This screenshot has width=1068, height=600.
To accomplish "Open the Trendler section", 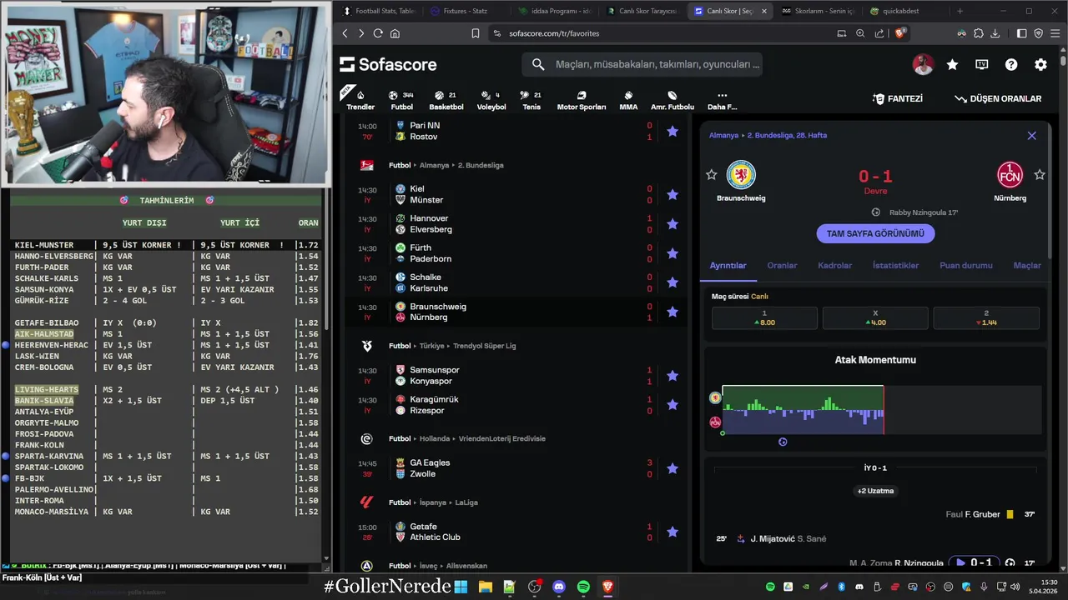I will (360, 100).
